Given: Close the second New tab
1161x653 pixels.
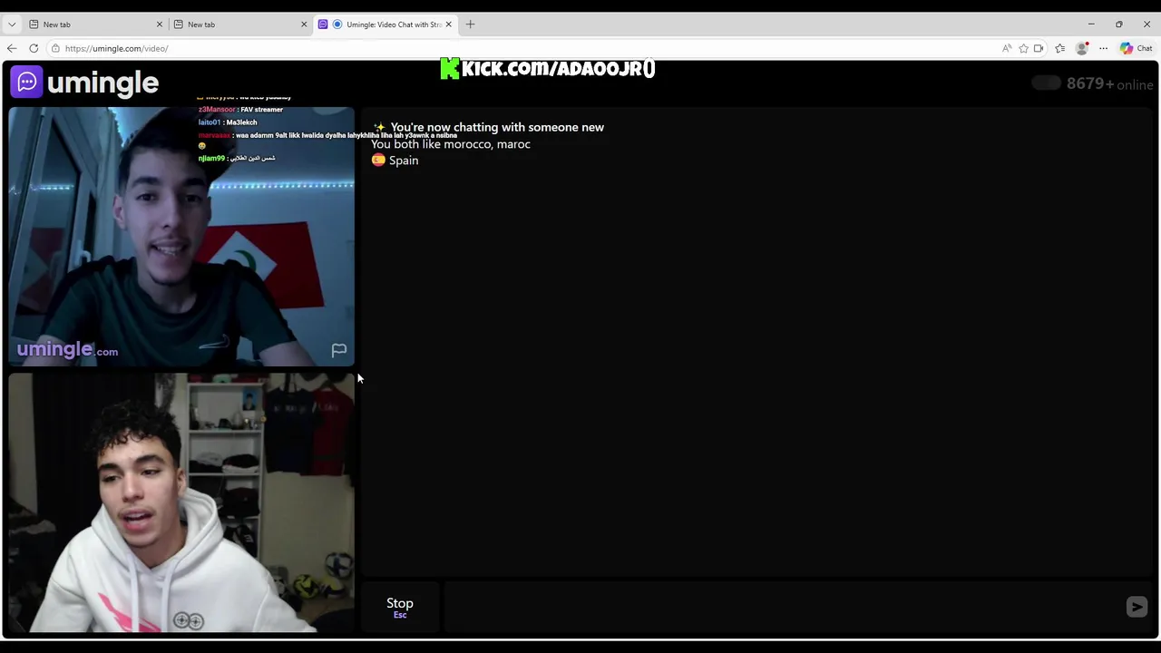Looking at the screenshot, I should (x=304, y=24).
